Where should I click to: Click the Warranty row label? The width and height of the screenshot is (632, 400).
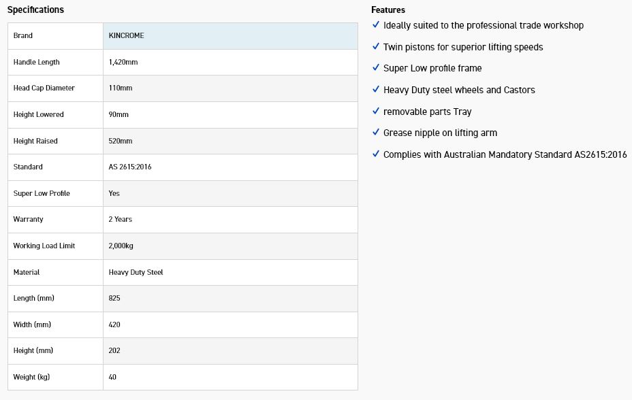tap(28, 219)
